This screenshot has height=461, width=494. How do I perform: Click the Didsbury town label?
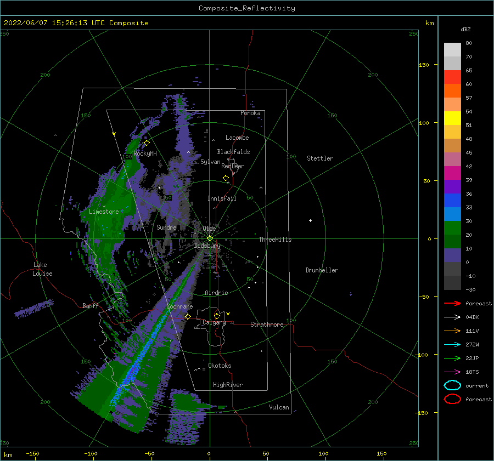click(x=207, y=246)
